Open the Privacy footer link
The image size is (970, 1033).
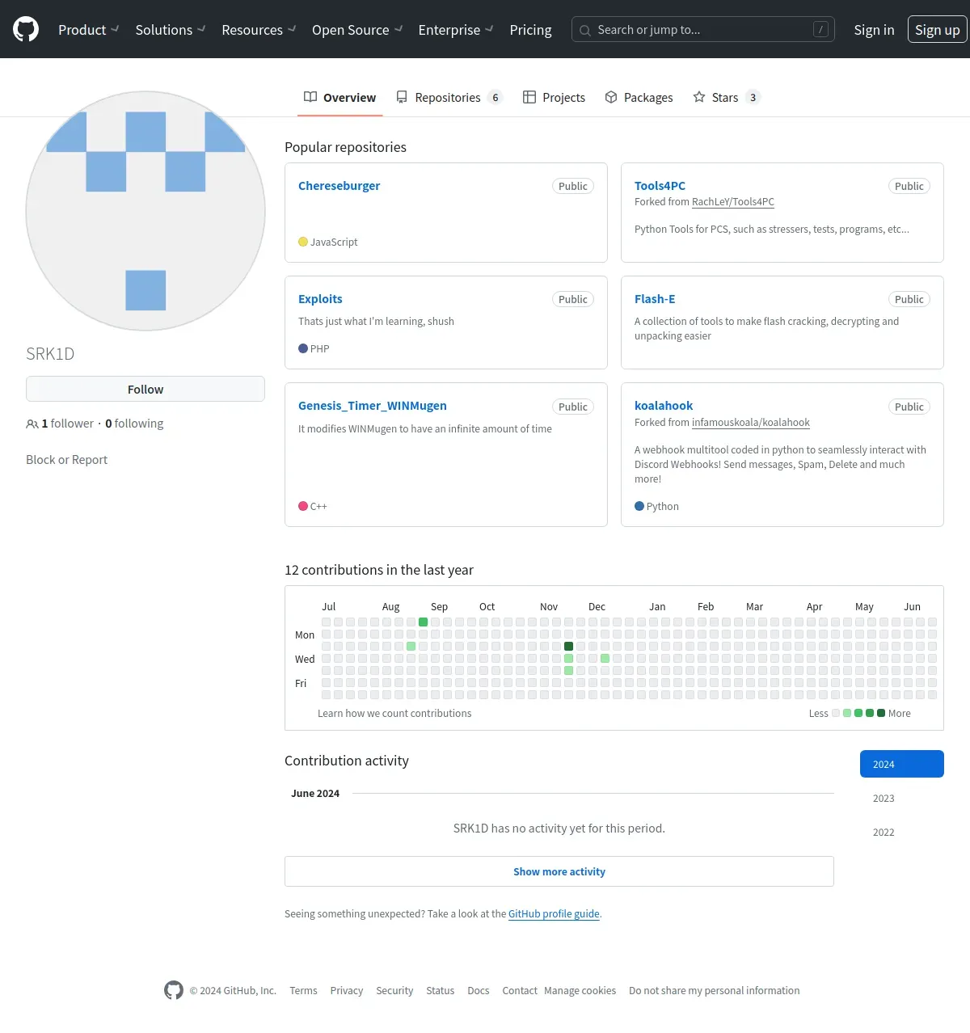point(347,991)
